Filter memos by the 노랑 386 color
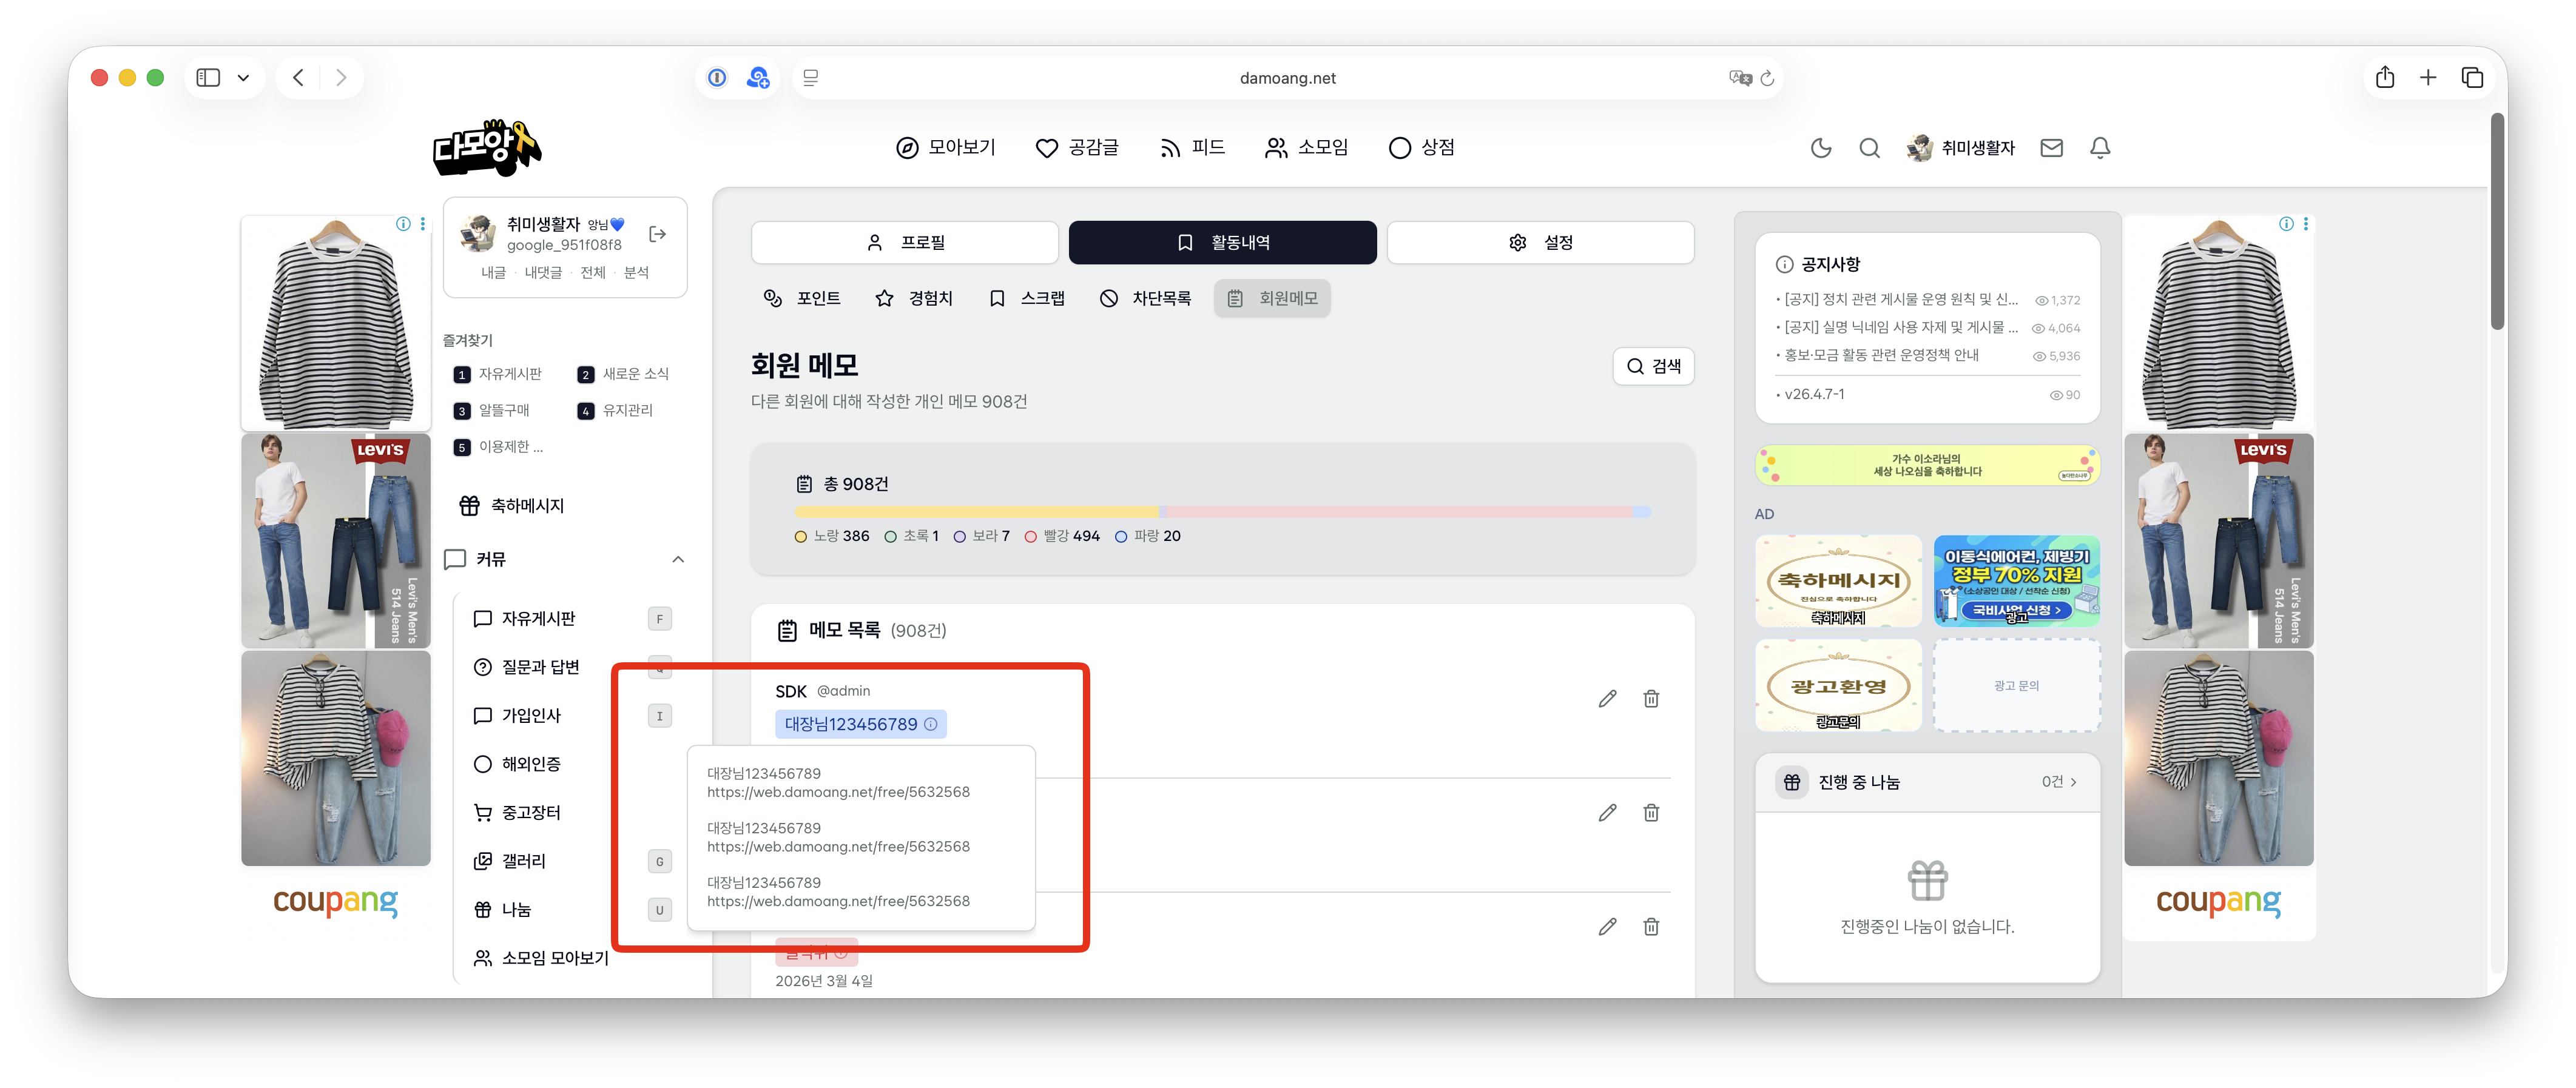Viewport: 2576px width, 1088px height. point(832,536)
